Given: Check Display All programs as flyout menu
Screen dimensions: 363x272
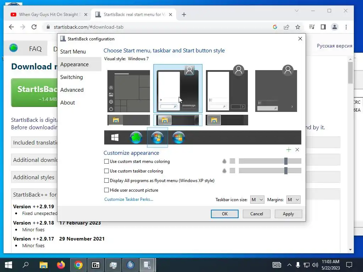Looking at the screenshot, I should coord(106,180).
